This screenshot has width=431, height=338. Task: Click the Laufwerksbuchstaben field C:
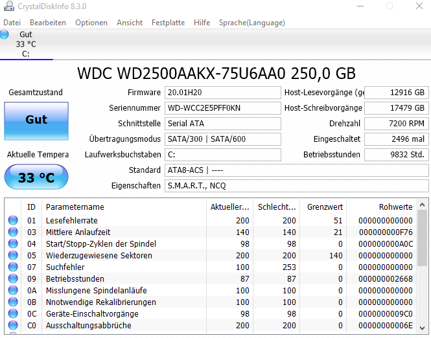pyautogui.click(x=223, y=155)
